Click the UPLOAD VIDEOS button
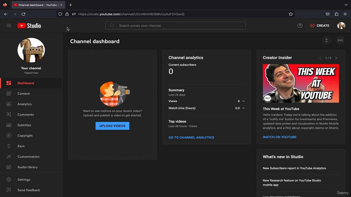The height and width of the screenshot is (197, 351). (x=112, y=126)
